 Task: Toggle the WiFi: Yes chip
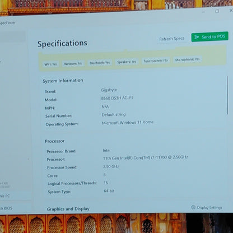tap(50, 64)
